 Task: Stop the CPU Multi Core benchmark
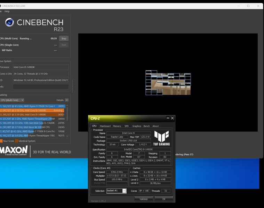[64, 38]
